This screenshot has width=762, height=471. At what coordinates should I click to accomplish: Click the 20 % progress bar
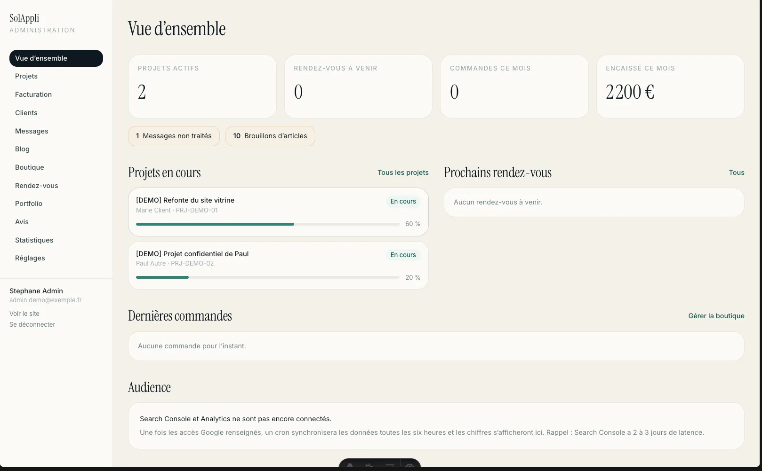click(268, 277)
